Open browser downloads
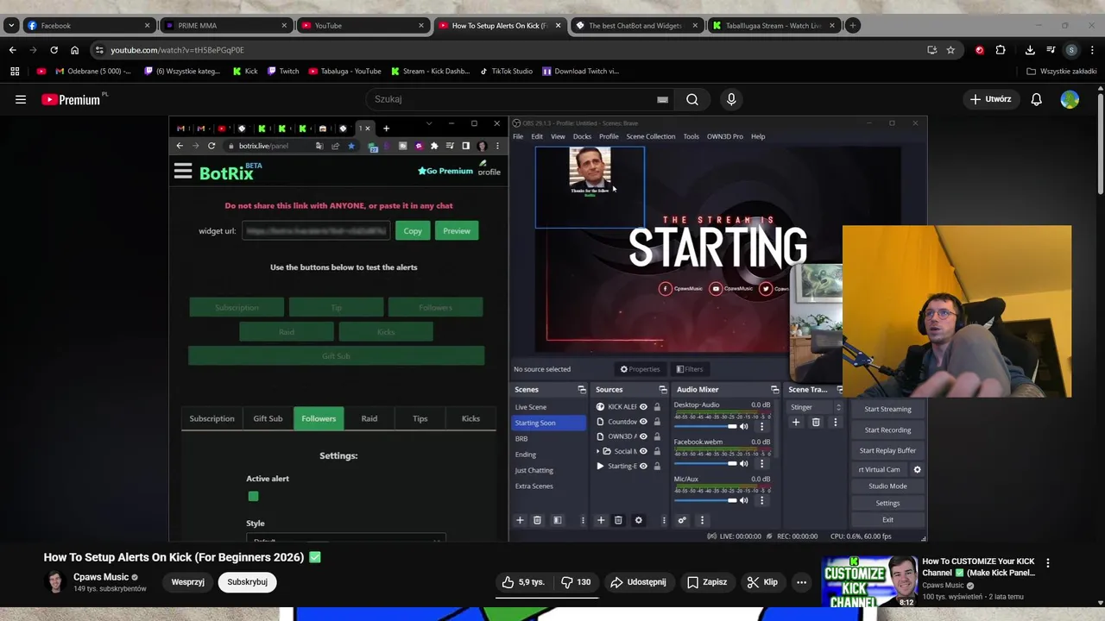Screen dimensions: 1105x621 click(x=1030, y=50)
